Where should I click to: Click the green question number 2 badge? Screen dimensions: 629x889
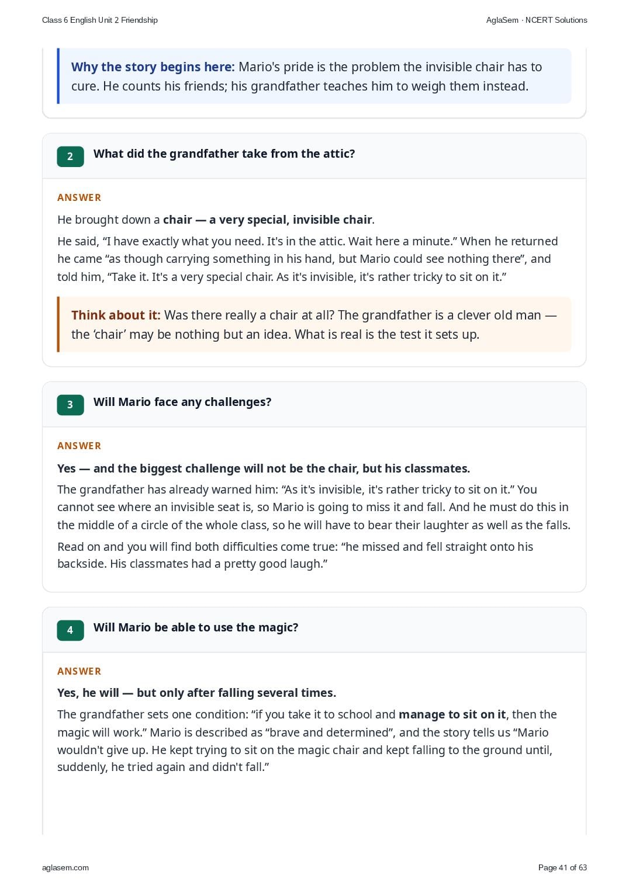coord(70,156)
